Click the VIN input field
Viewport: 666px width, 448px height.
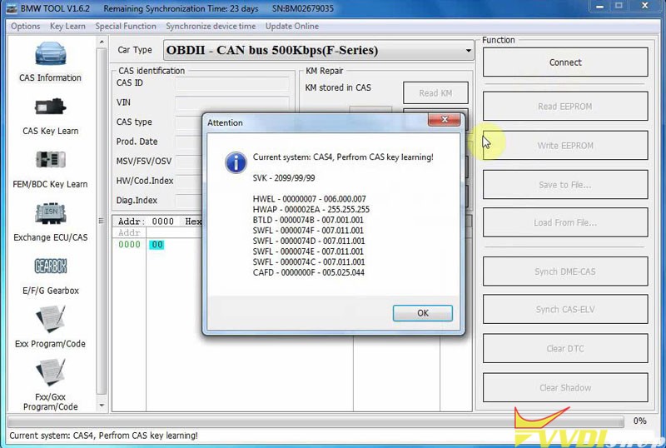point(232,103)
